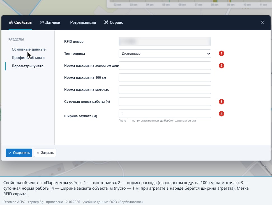The height and width of the screenshot is (205, 272).
Task: Click the РАЗДЕЛЫ sidebar heading
Action: (x=16, y=39)
